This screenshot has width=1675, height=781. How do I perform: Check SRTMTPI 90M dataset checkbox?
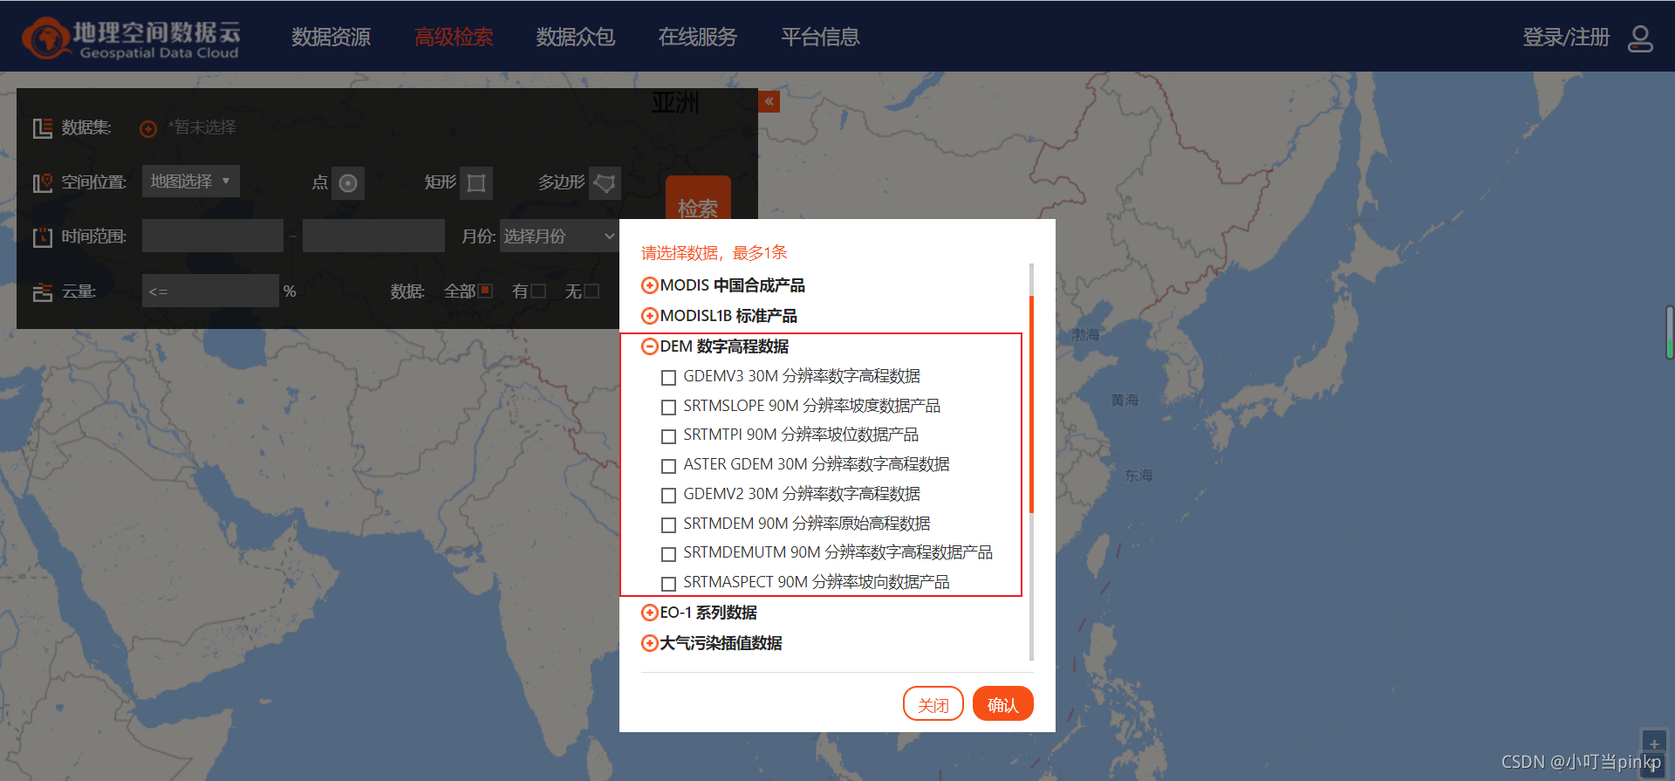(669, 436)
